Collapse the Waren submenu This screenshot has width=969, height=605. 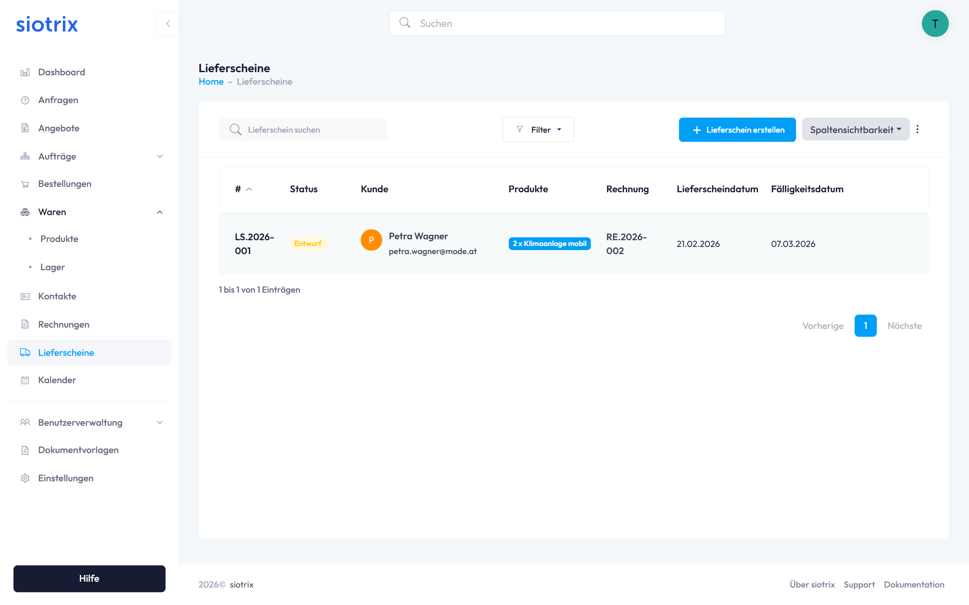click(x=160, y=212)
